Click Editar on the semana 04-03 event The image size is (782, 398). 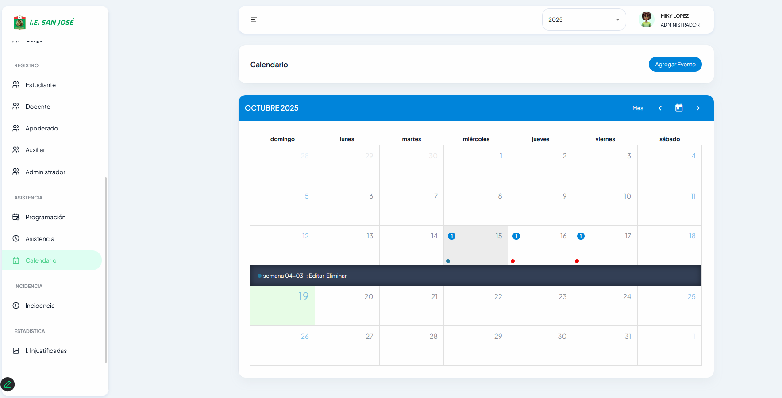tap(316, 276)
